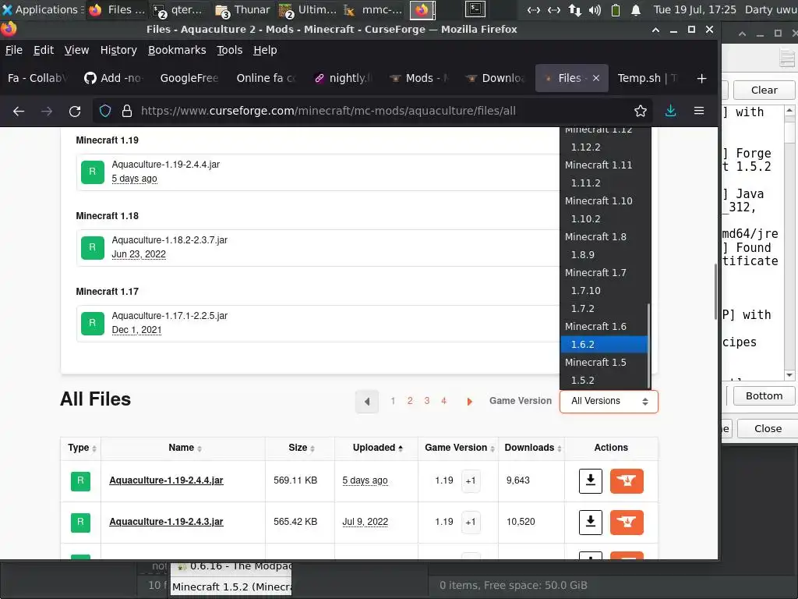Close the Files tab

click(x=596, y=79)
